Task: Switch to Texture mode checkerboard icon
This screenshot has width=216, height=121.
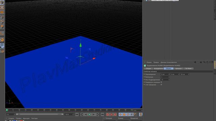Action: [2, 7]
